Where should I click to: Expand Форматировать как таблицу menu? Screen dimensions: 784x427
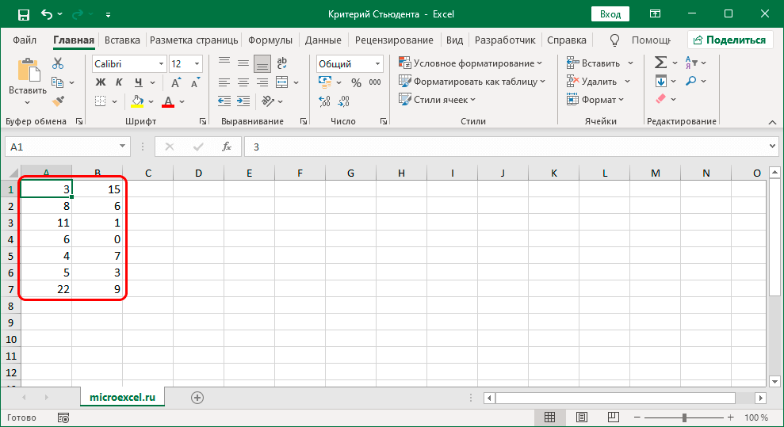[x=472, y=82]
